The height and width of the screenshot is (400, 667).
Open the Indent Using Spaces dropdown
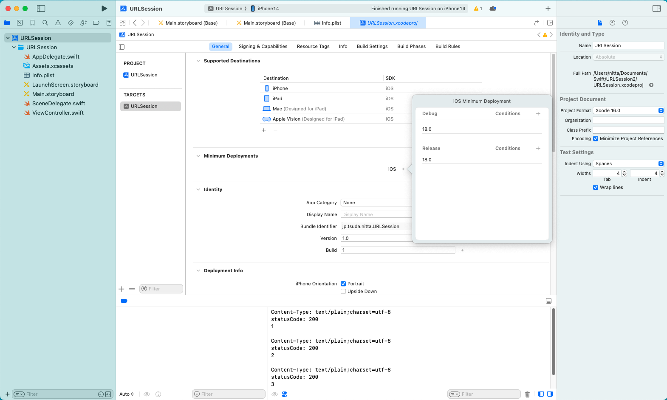(628, 163)
